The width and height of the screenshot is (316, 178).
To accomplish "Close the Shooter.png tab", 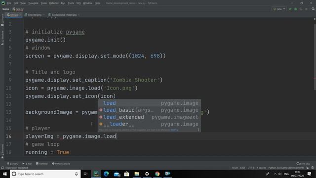I will coord(43,15).
